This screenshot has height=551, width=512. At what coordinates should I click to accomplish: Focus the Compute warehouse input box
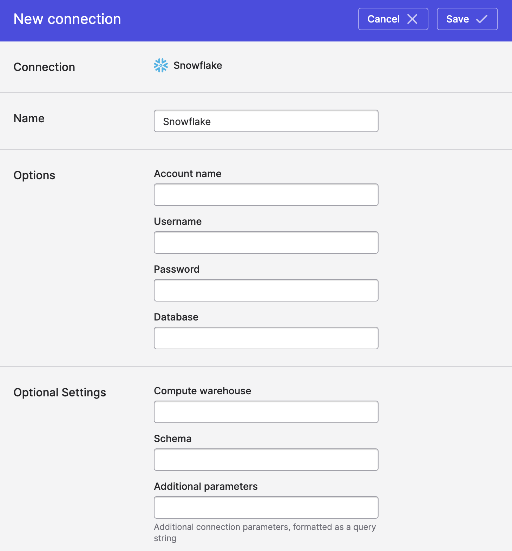click(x=266, y=412)
